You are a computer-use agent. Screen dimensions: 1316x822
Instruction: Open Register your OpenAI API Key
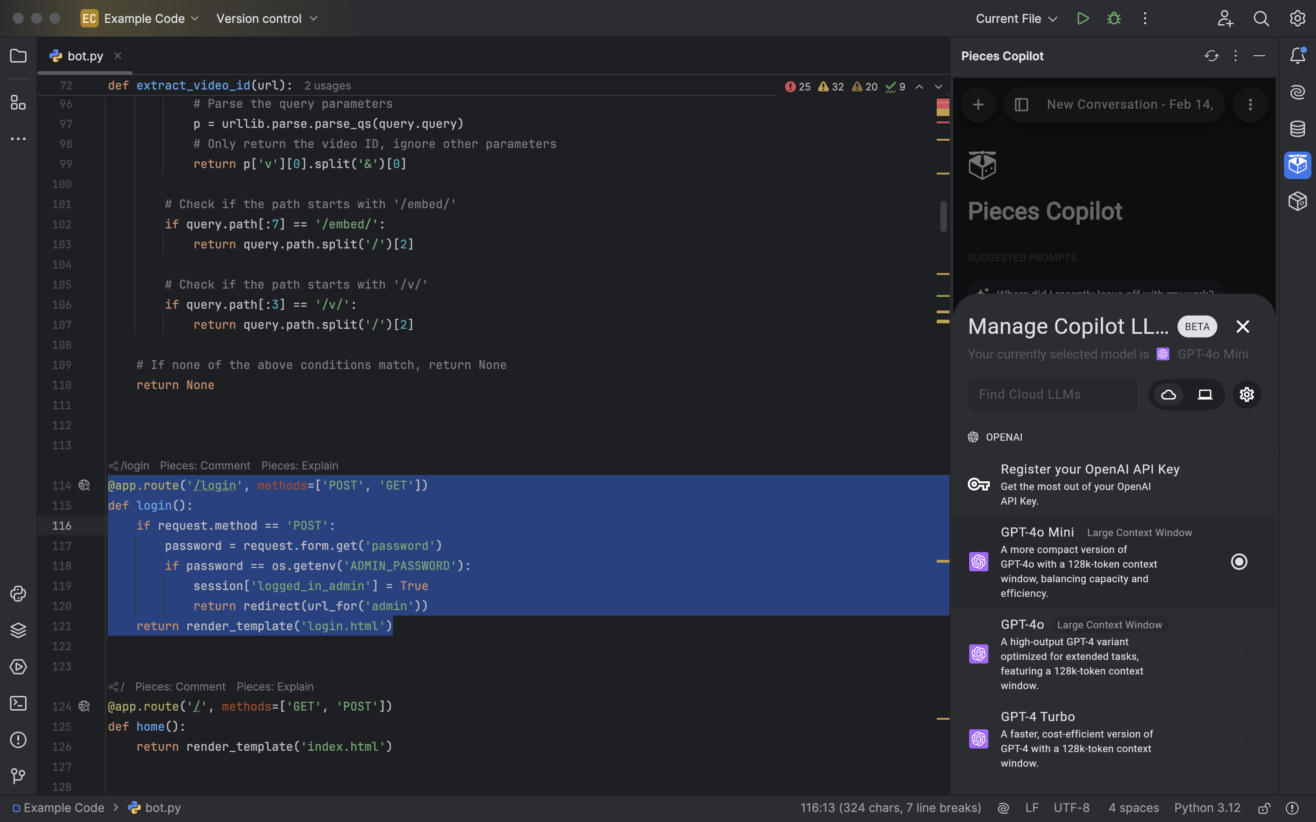pos(1114,484)
